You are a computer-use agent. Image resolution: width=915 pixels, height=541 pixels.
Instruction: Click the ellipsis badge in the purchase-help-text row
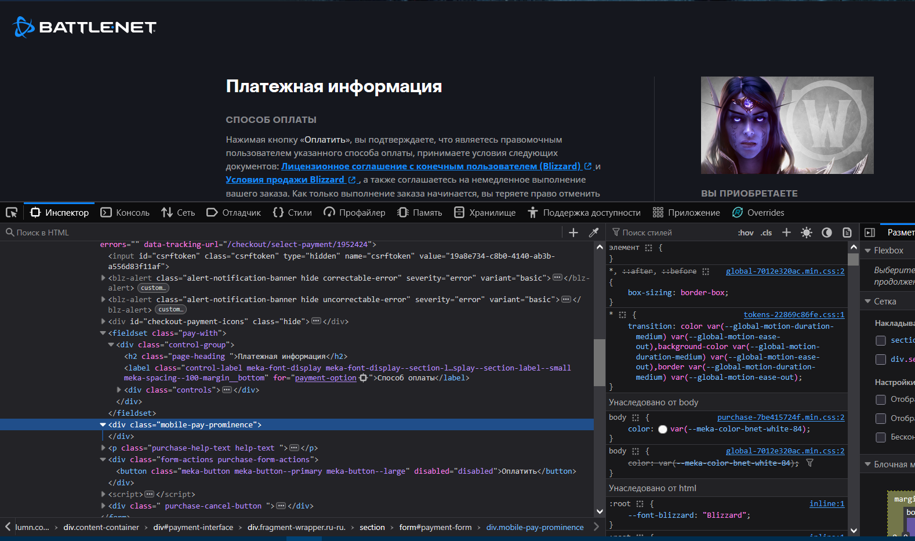295,448
